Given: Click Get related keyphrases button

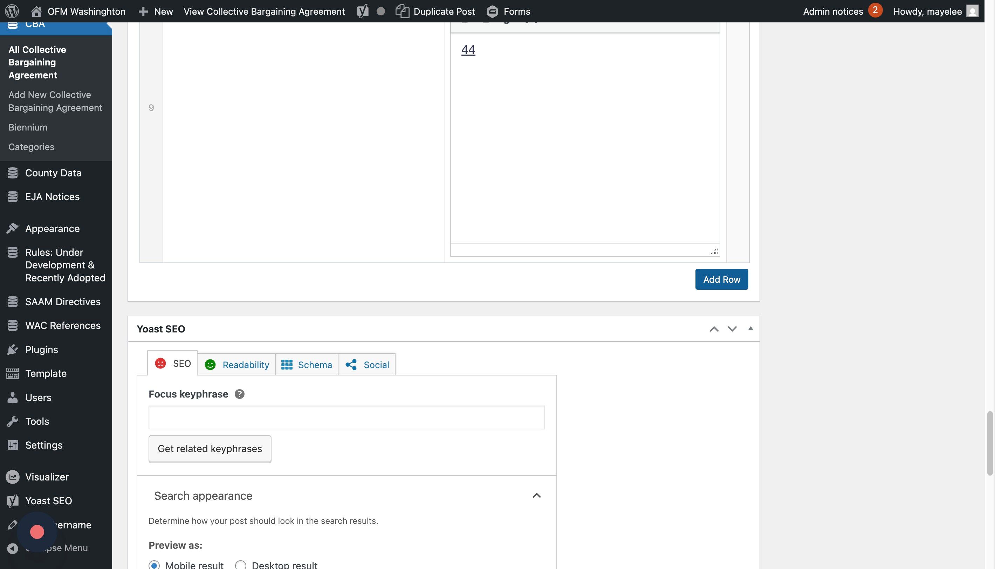Looking at the screenshot, I should (210, 449).
